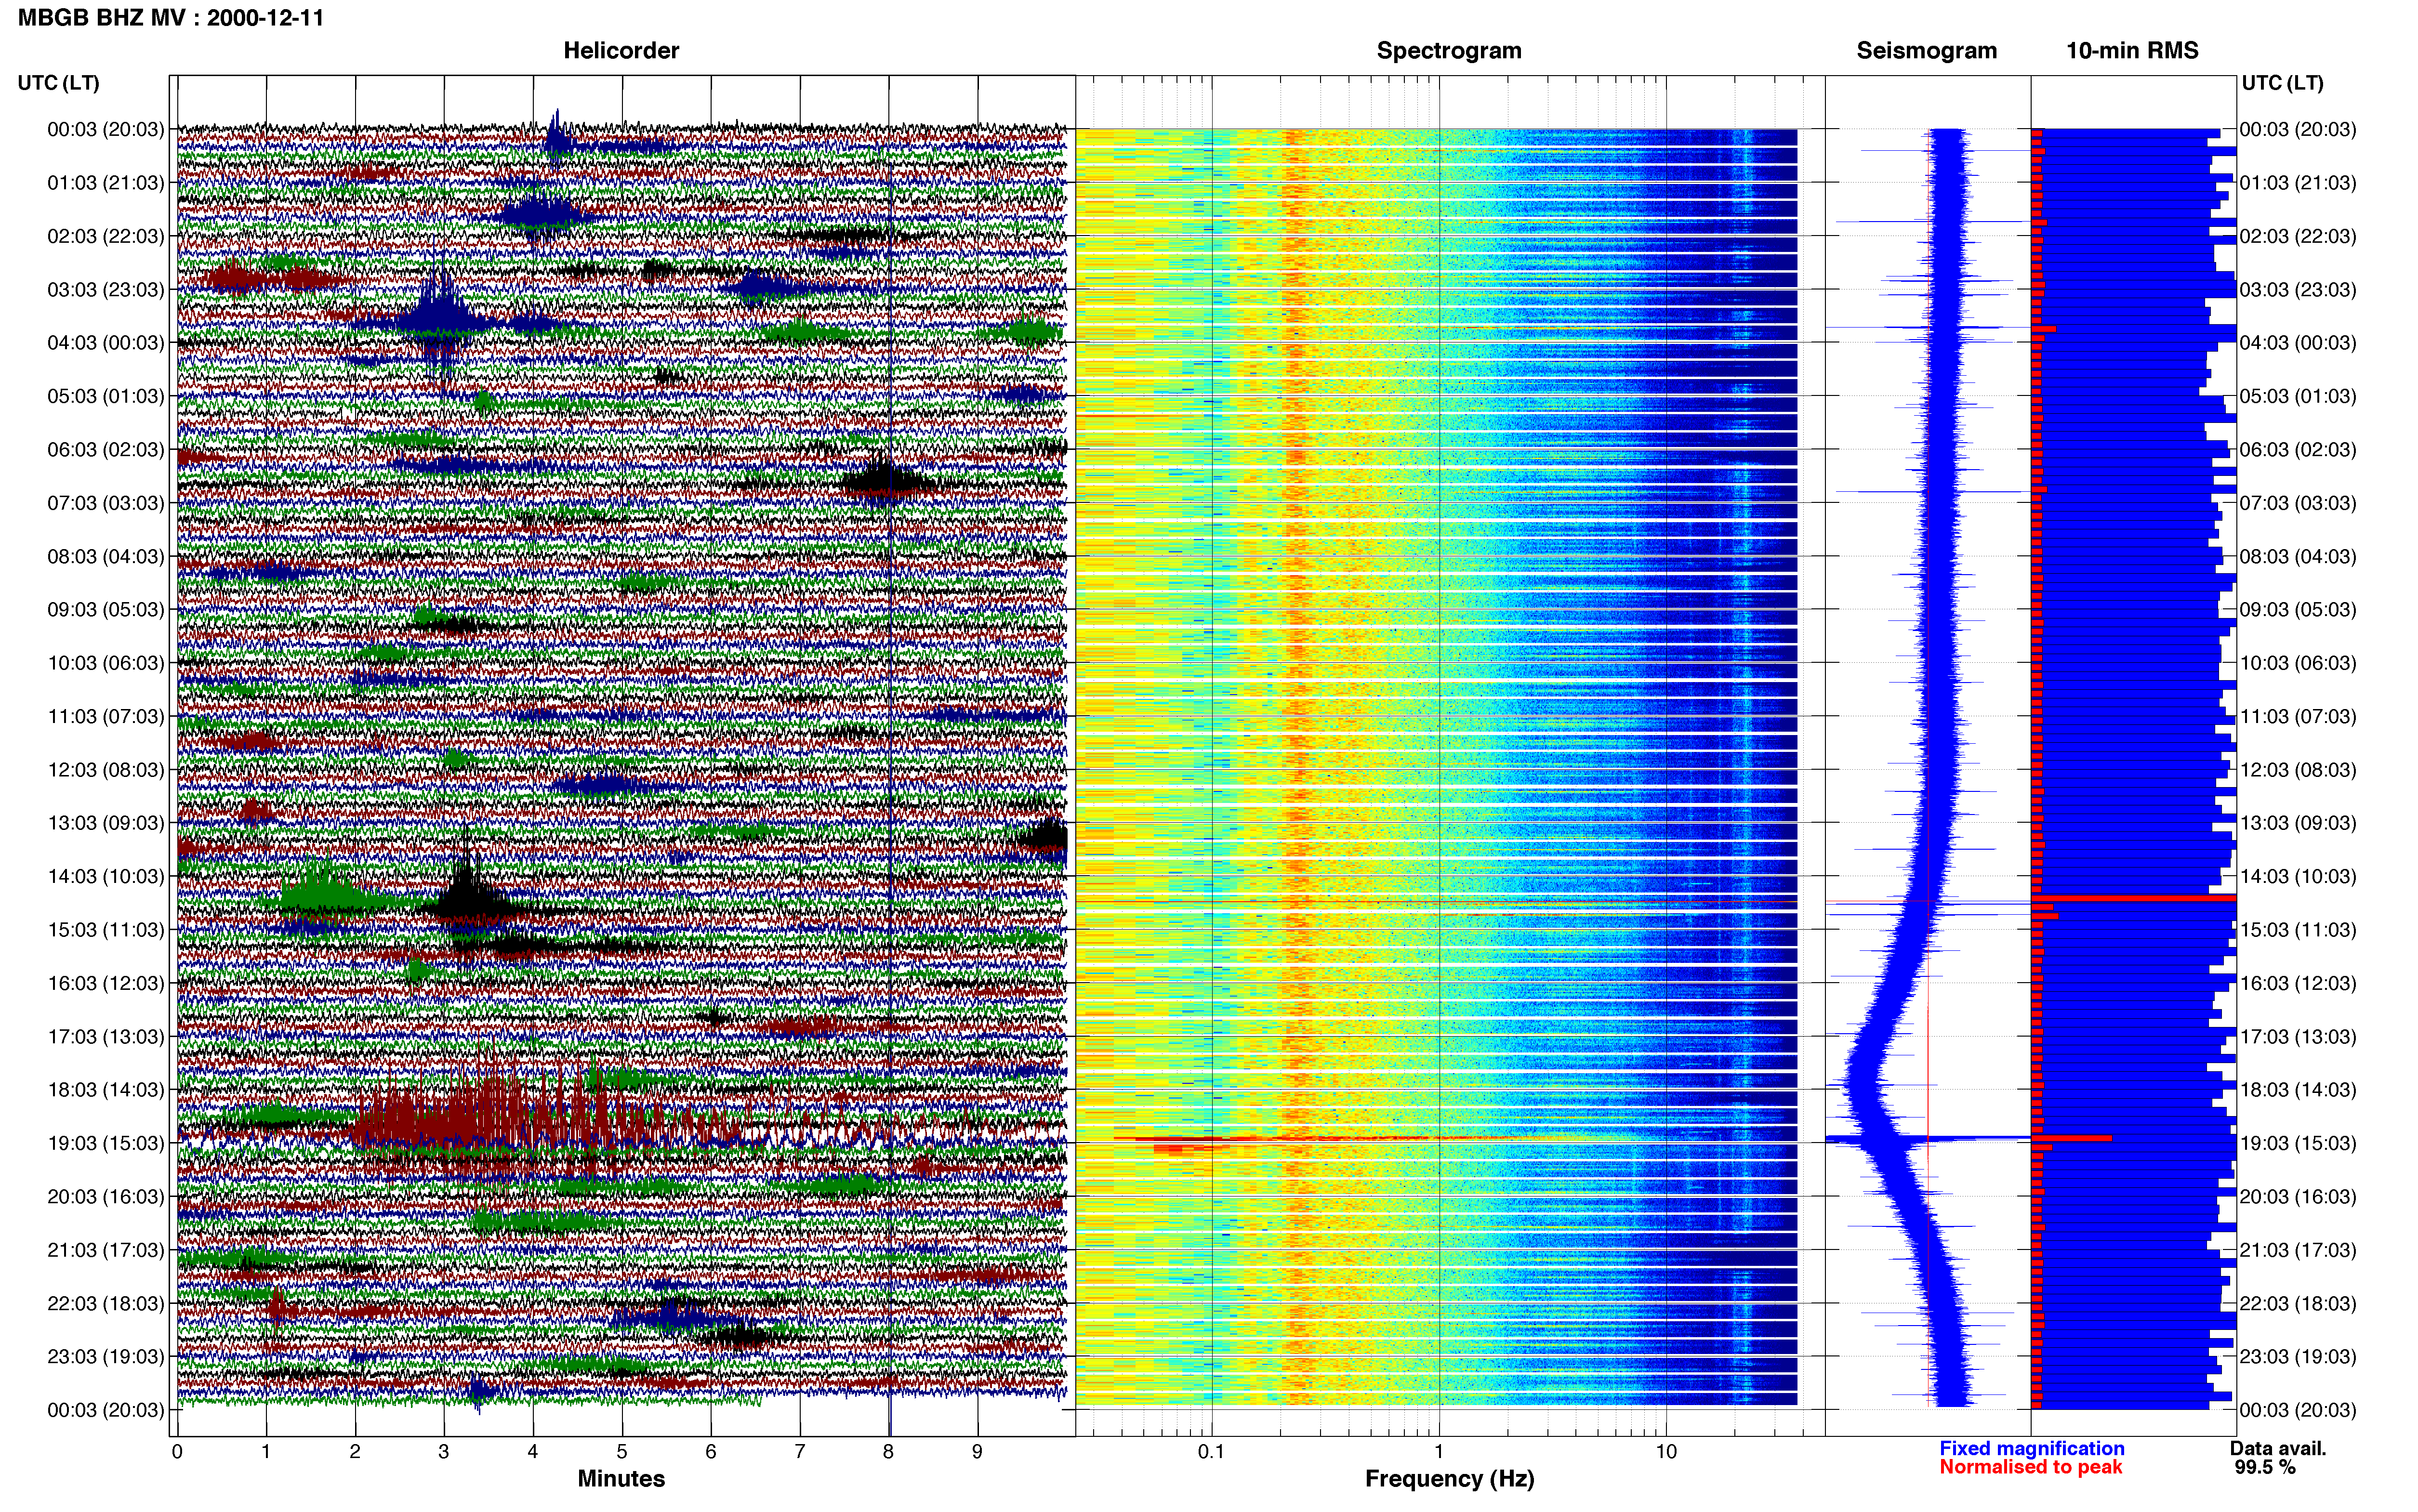2418x1512 pixels.
Task: Click the minute tick label '5'
Action: 622,1452
